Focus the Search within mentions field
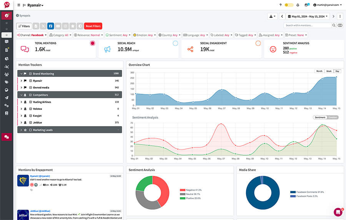346x220 pixels. [308, 25]
